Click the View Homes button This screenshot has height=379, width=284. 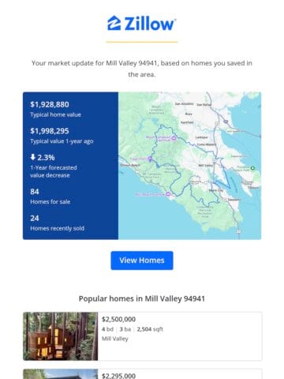pyautogui.click(x=142, y=261)
